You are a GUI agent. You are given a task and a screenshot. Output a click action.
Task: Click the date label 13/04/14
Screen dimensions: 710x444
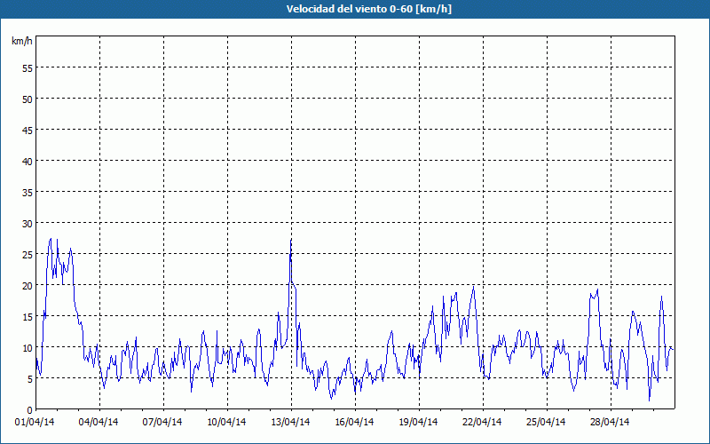coord(290,422)
